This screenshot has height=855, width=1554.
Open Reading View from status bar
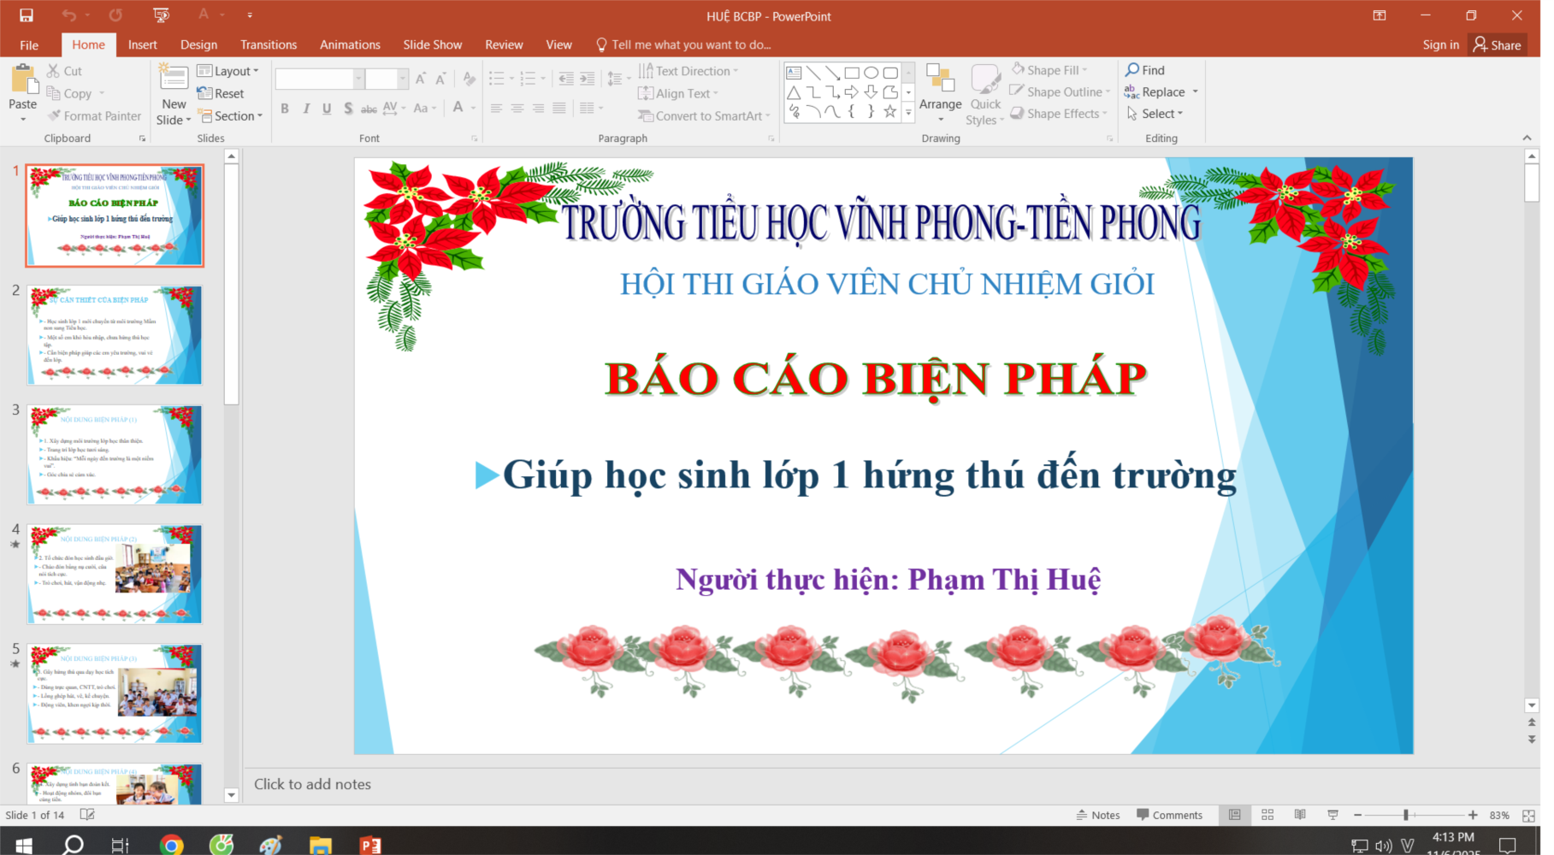[x=1300, y=815]
